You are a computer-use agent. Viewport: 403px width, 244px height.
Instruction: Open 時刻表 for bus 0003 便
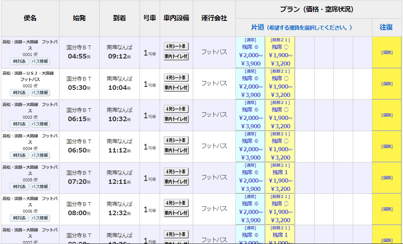point(19,124)
